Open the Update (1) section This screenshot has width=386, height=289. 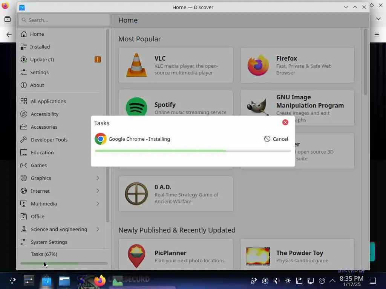61,59
